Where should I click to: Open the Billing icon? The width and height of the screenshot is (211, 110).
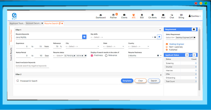coord(181,15)
